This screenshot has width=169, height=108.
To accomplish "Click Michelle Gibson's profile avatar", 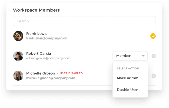I will [18, 76].
